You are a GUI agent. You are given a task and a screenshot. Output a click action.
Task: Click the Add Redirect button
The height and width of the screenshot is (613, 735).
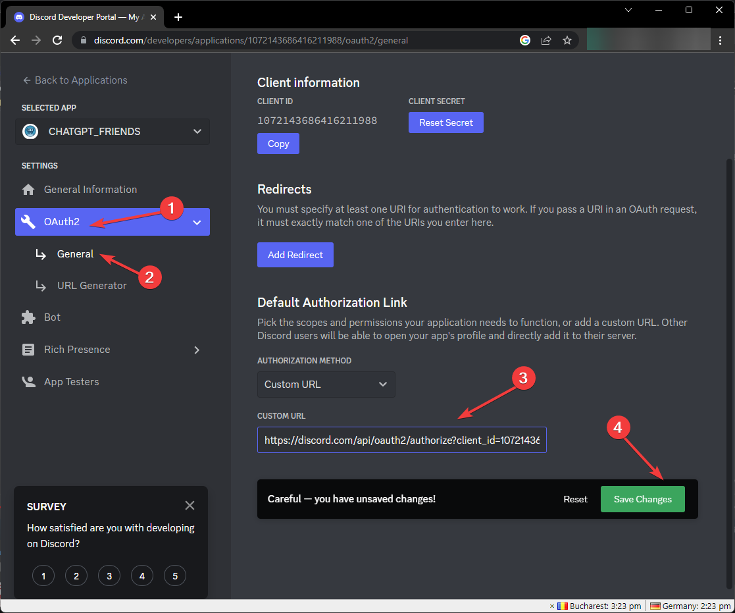coord(295,255)
